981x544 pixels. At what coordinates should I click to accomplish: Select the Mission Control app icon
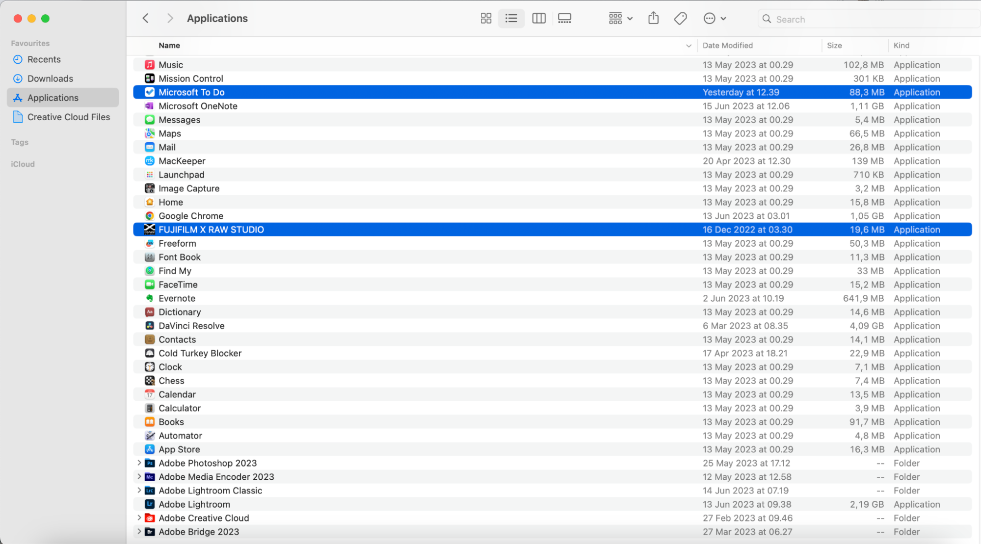150,78
